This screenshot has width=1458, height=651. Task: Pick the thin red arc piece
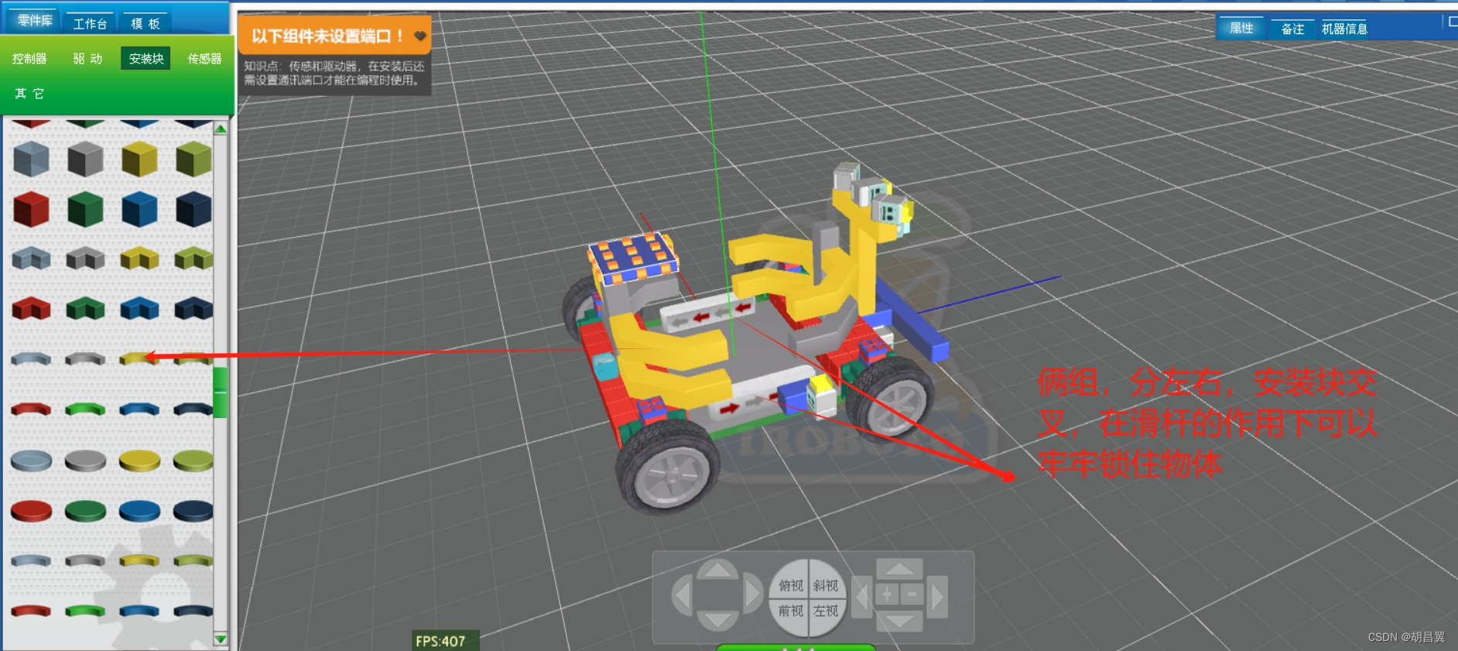click(x=32, y=611)
